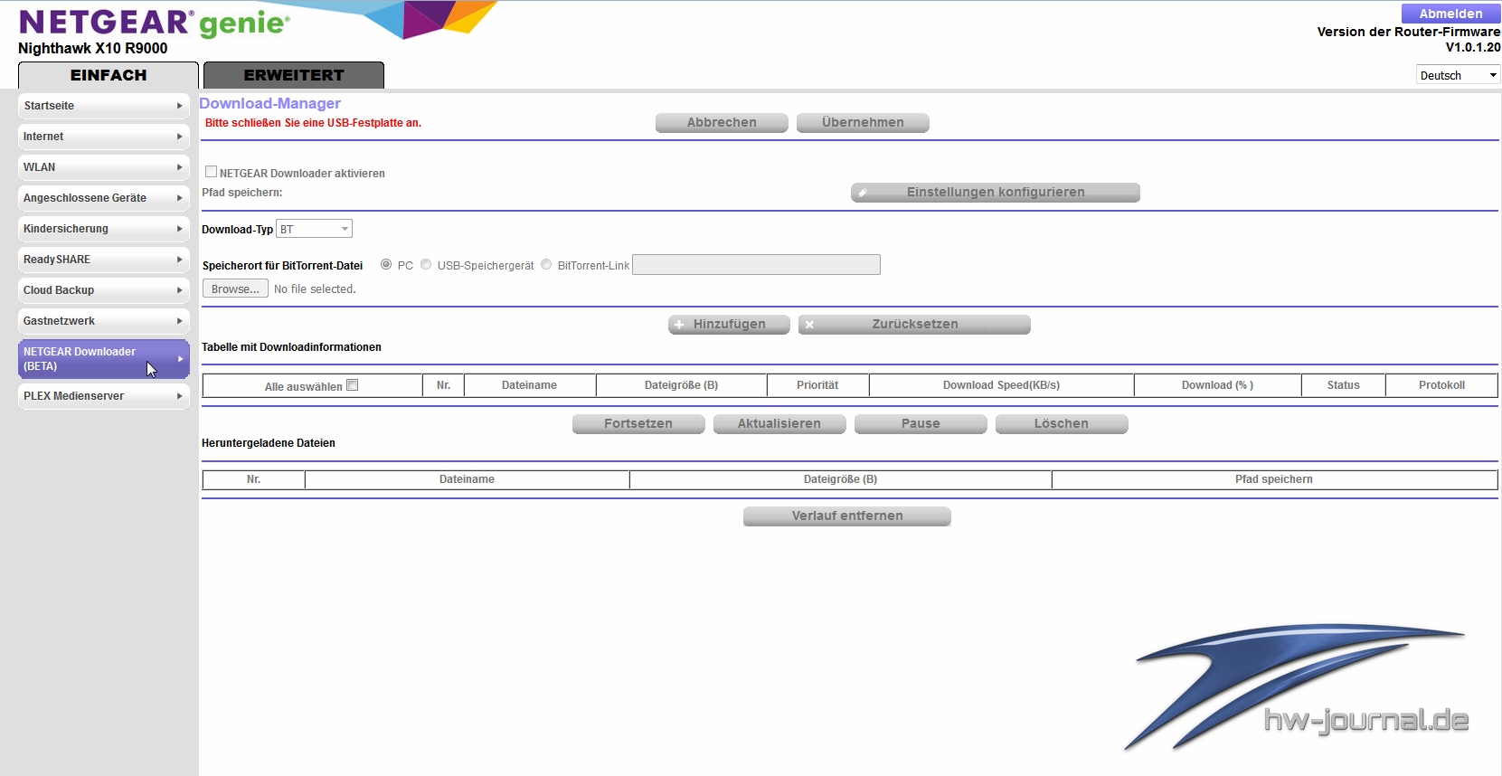
Task: Click the Verlauf entfernen button
Action: click(x=846, y=516)
